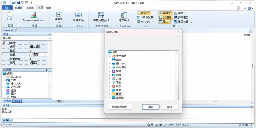This screenshot has height=128, width=256.
Task: Open the LISP 调试器 debugger
Action: point(145,17)
